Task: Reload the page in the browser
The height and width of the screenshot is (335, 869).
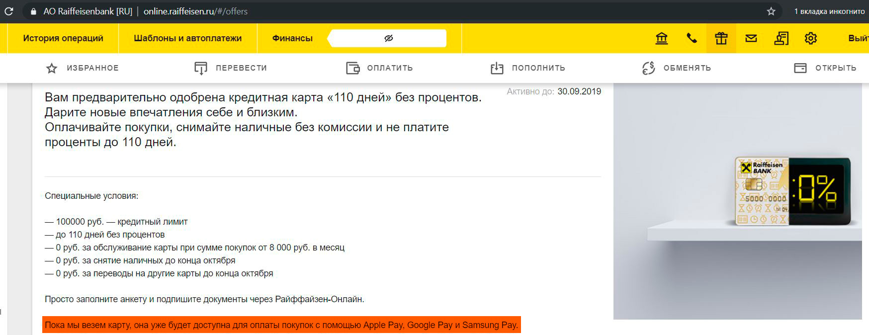Action: 9,11
